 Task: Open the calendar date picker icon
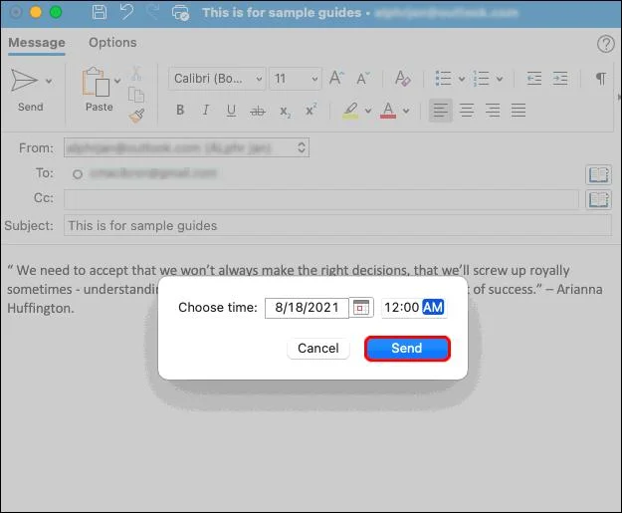click(361, 308)
